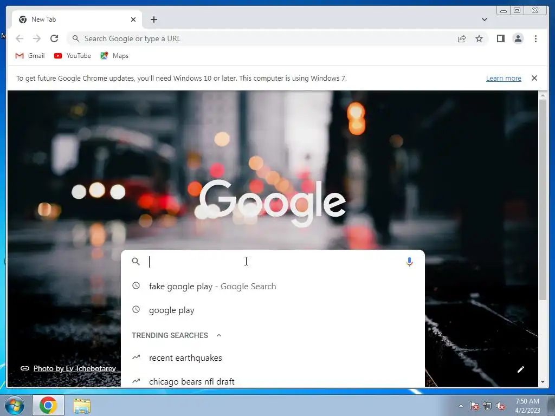Open Maps bookmark
This screenshot has width=555, height=416.
tap(114, 56)
